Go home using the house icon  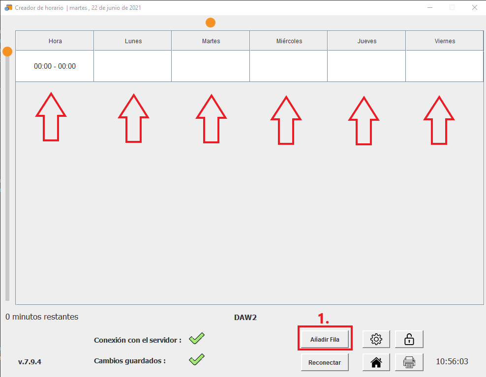[376, 362]
